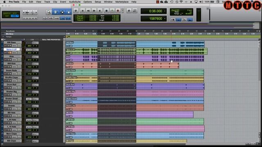Select the Selector tool
Screen dimensions: 262x147
(62, 12)
